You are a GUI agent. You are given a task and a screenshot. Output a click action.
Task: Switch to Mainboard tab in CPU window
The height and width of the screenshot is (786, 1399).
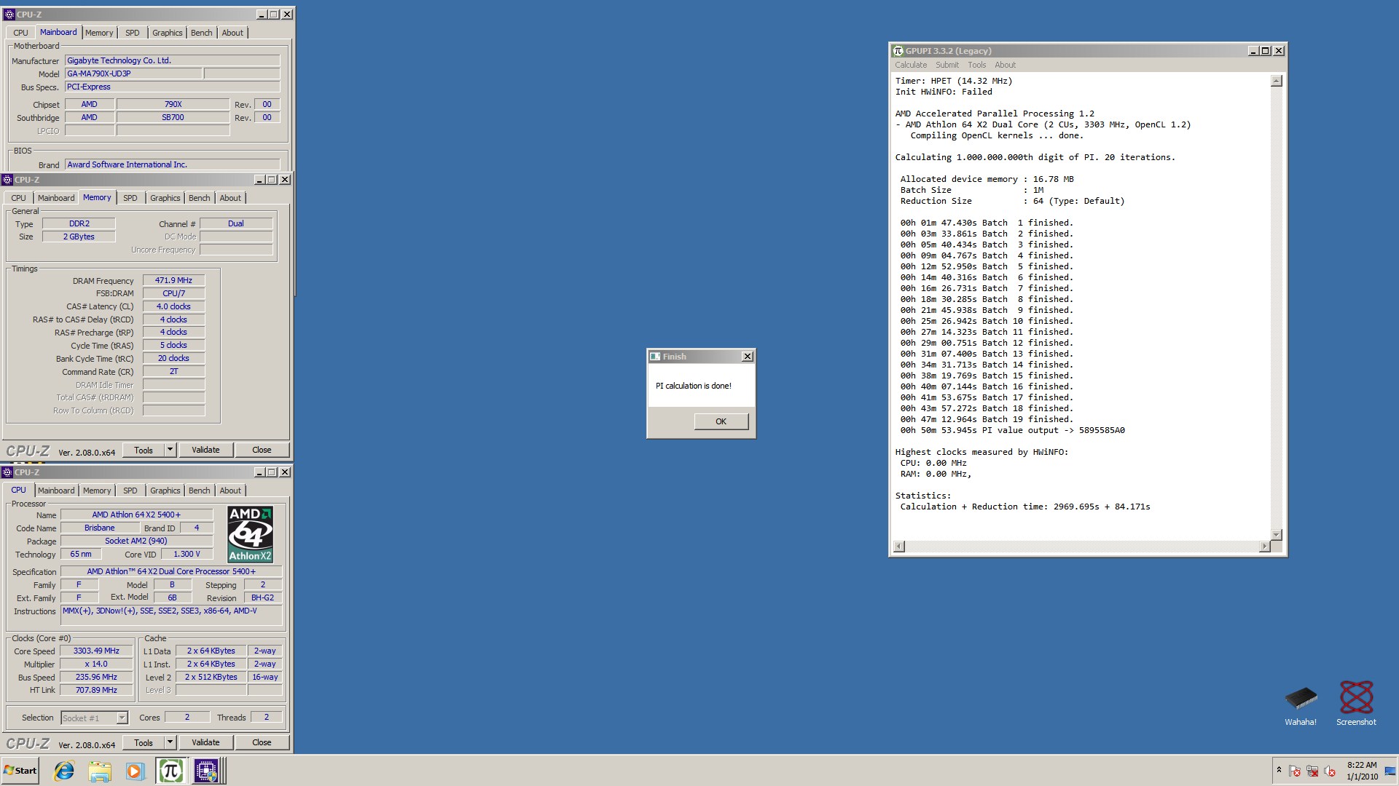coord(56,491)
